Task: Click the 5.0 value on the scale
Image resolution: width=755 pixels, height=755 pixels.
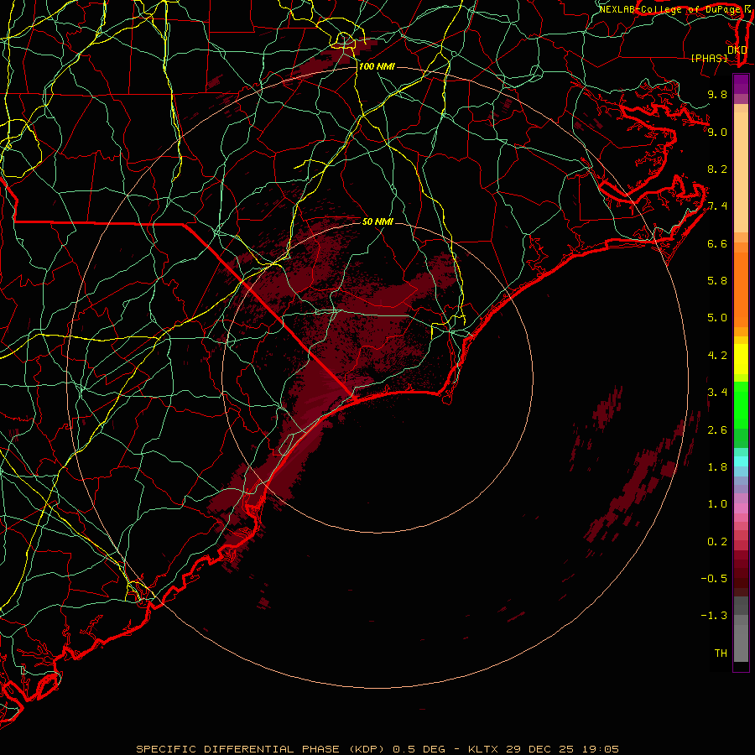Action: click(x=717, y=318)
